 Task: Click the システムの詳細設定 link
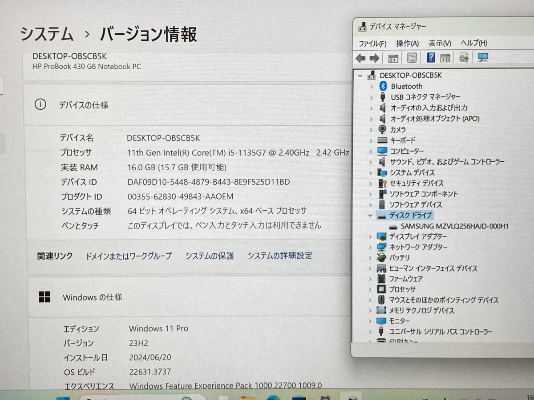click(x=280, y=256)
